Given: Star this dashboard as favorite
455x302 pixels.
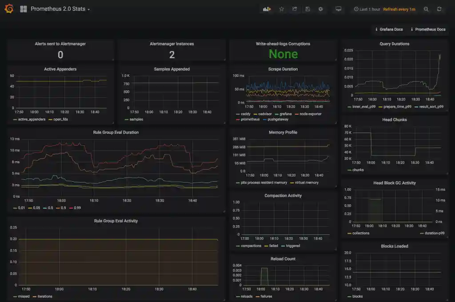Looking at the screenshot, I should click(281, 9).
